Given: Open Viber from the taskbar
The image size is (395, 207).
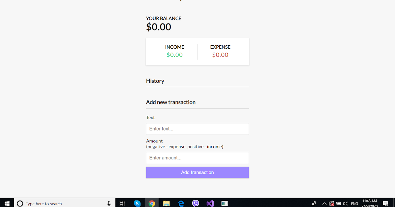Looking at the screenshot, I should [195, 203].
